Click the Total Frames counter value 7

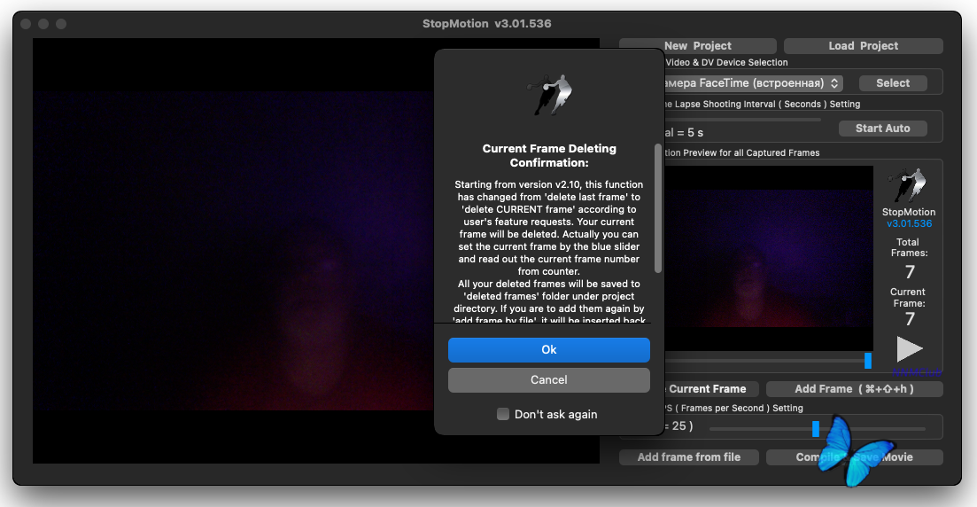(910, 272)
